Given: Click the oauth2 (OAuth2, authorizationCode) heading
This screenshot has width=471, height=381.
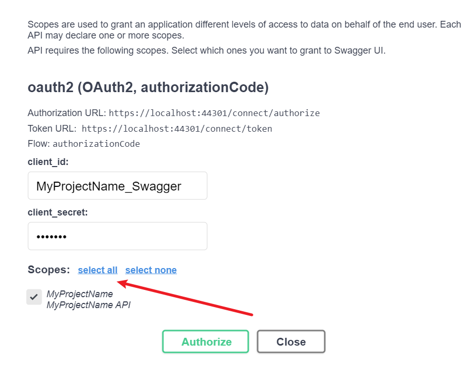Looking at the screenshot, I should coord(148,87).
